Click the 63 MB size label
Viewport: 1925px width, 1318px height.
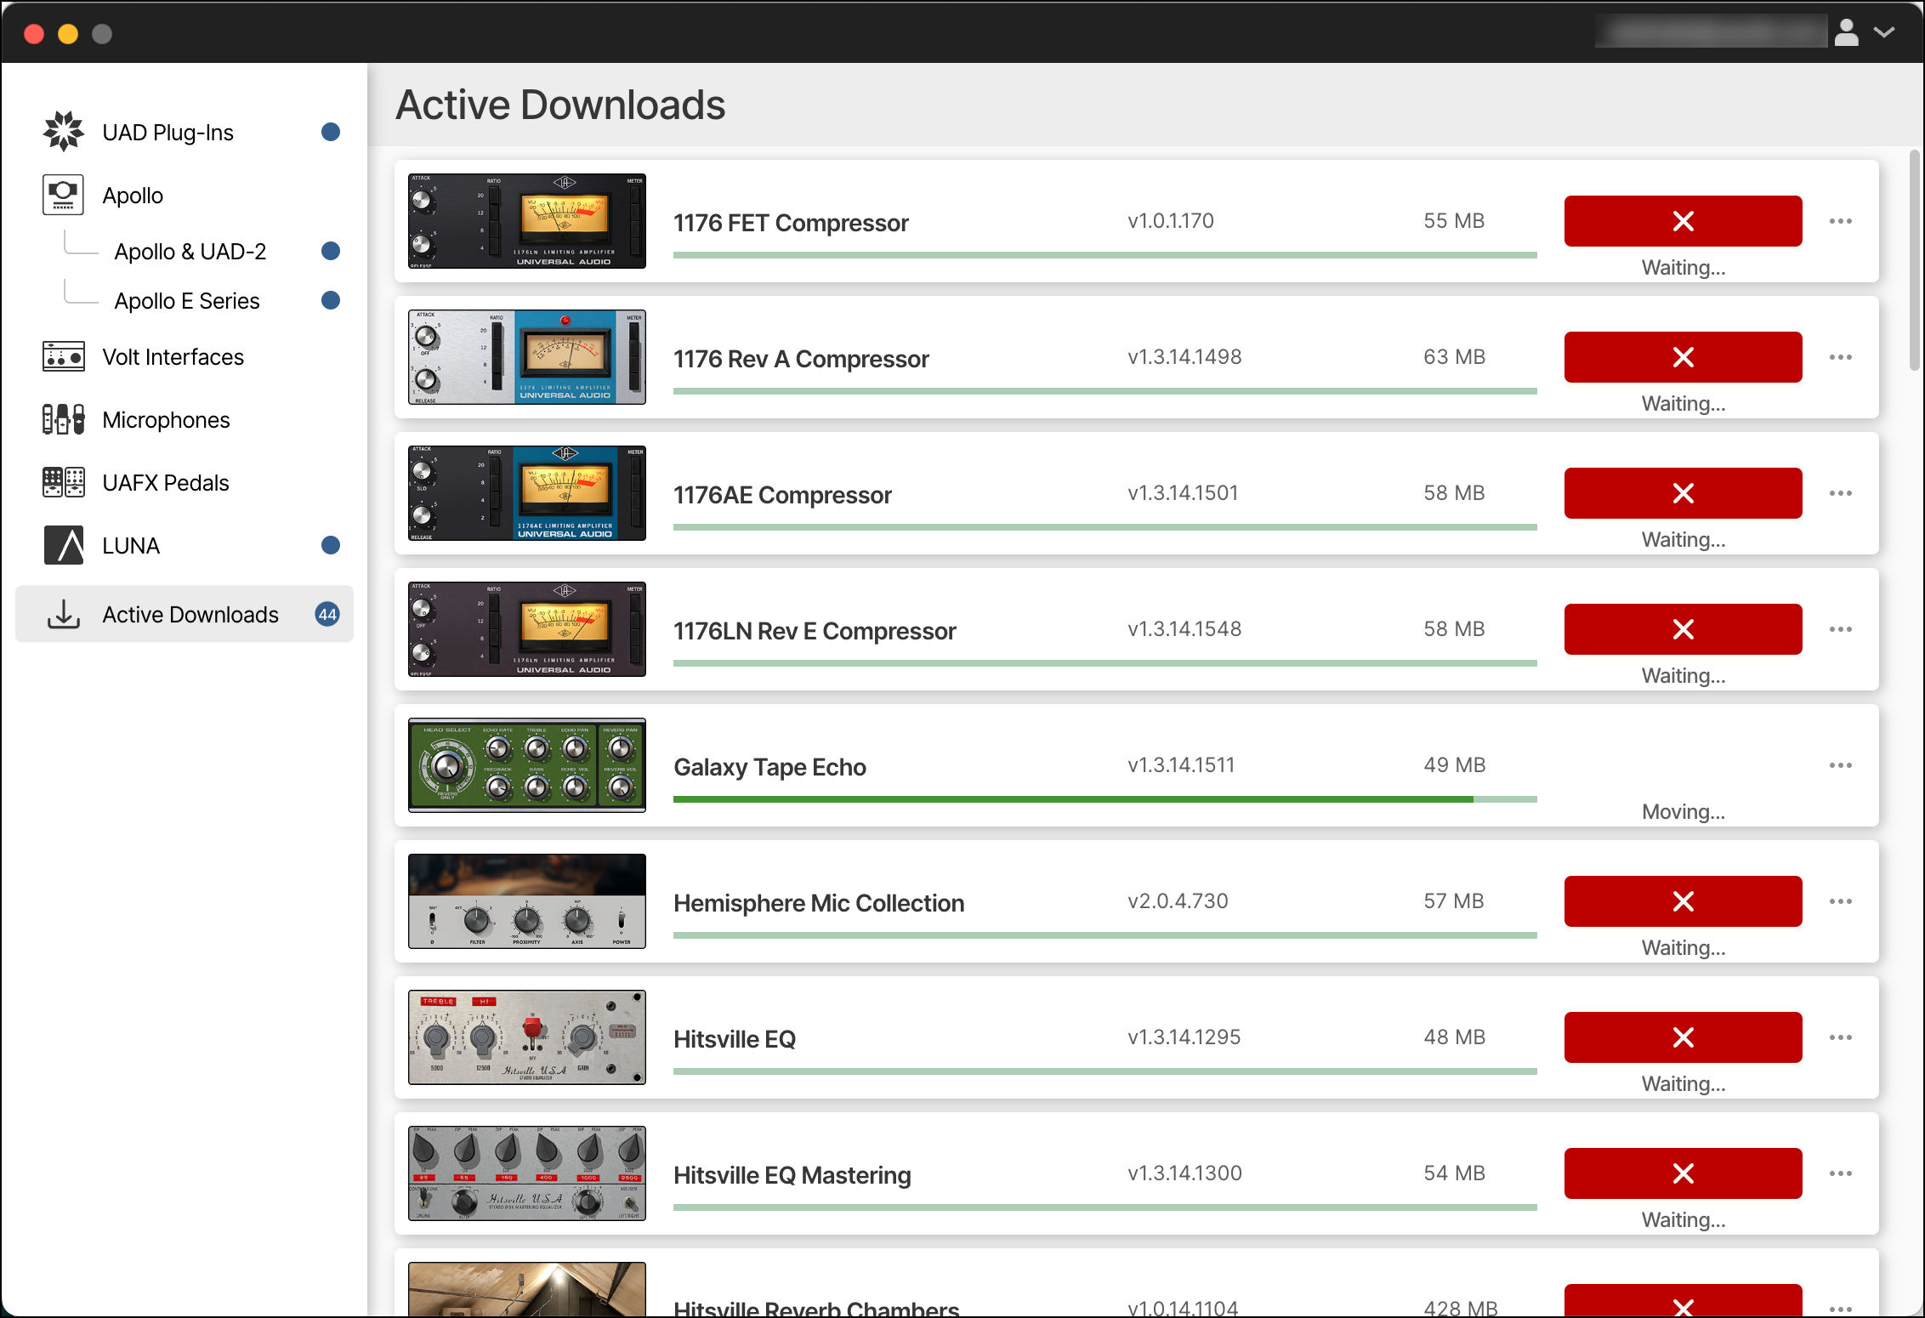(1454, 357)
